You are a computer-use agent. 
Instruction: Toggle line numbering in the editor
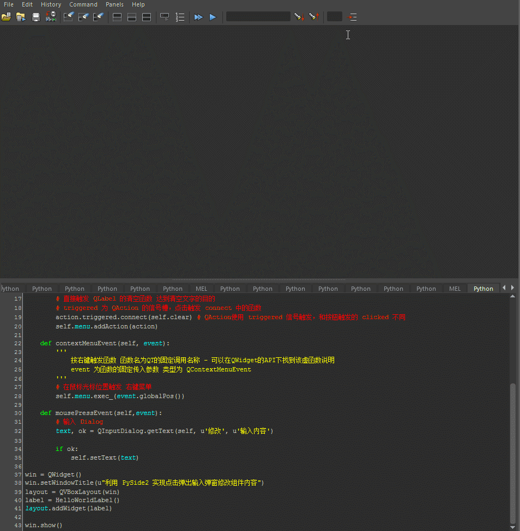point(180,16)
